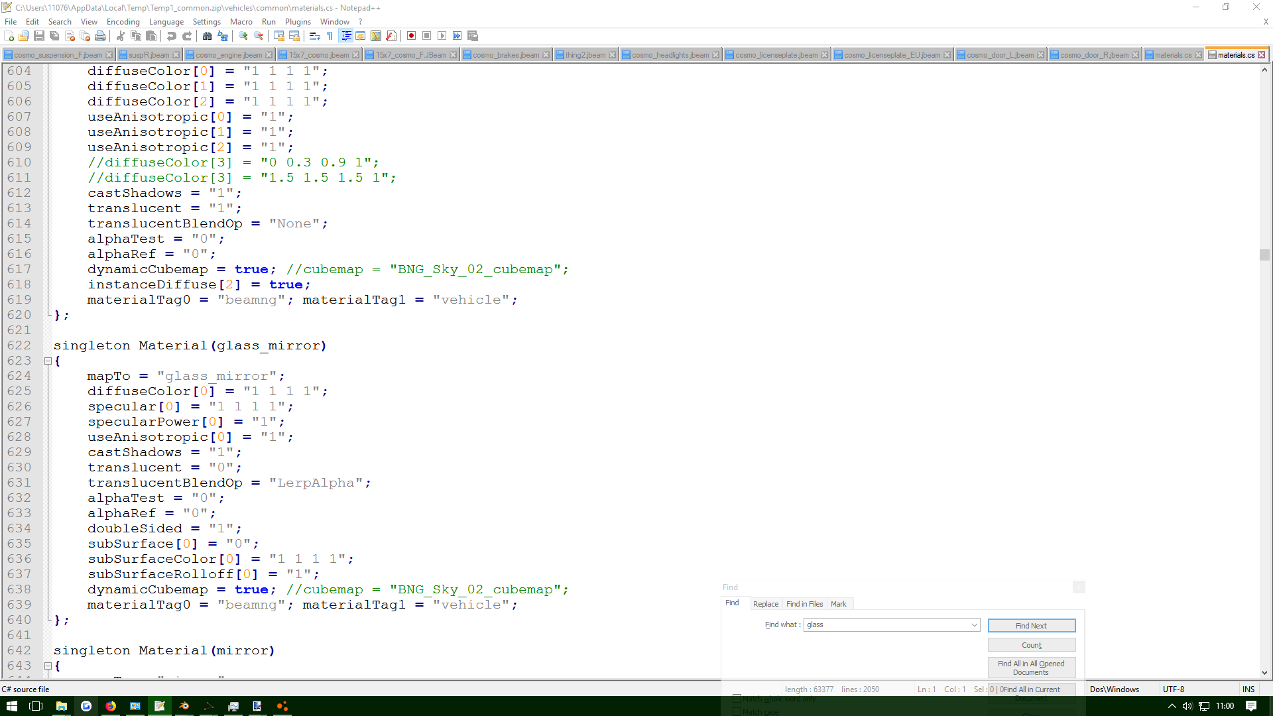Viewport: 1273px width, 716px height.
Task: Click the Save file toolbar icon
Action: (x=39, y=36)
